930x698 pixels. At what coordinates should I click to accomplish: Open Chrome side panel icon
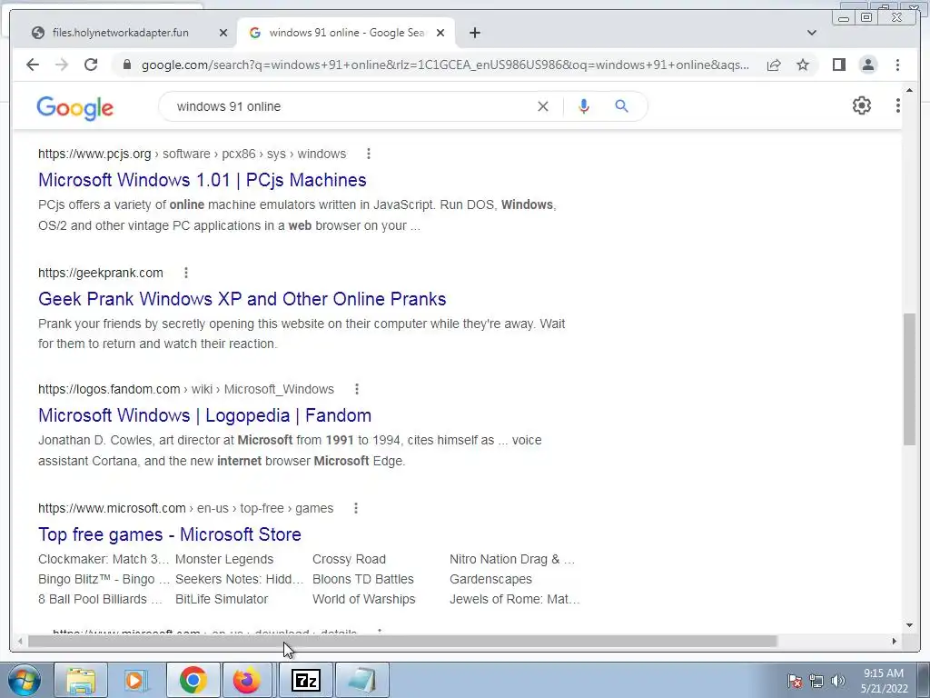[838, 65]
